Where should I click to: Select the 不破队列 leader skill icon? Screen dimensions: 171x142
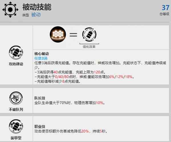tap(16, 98)
